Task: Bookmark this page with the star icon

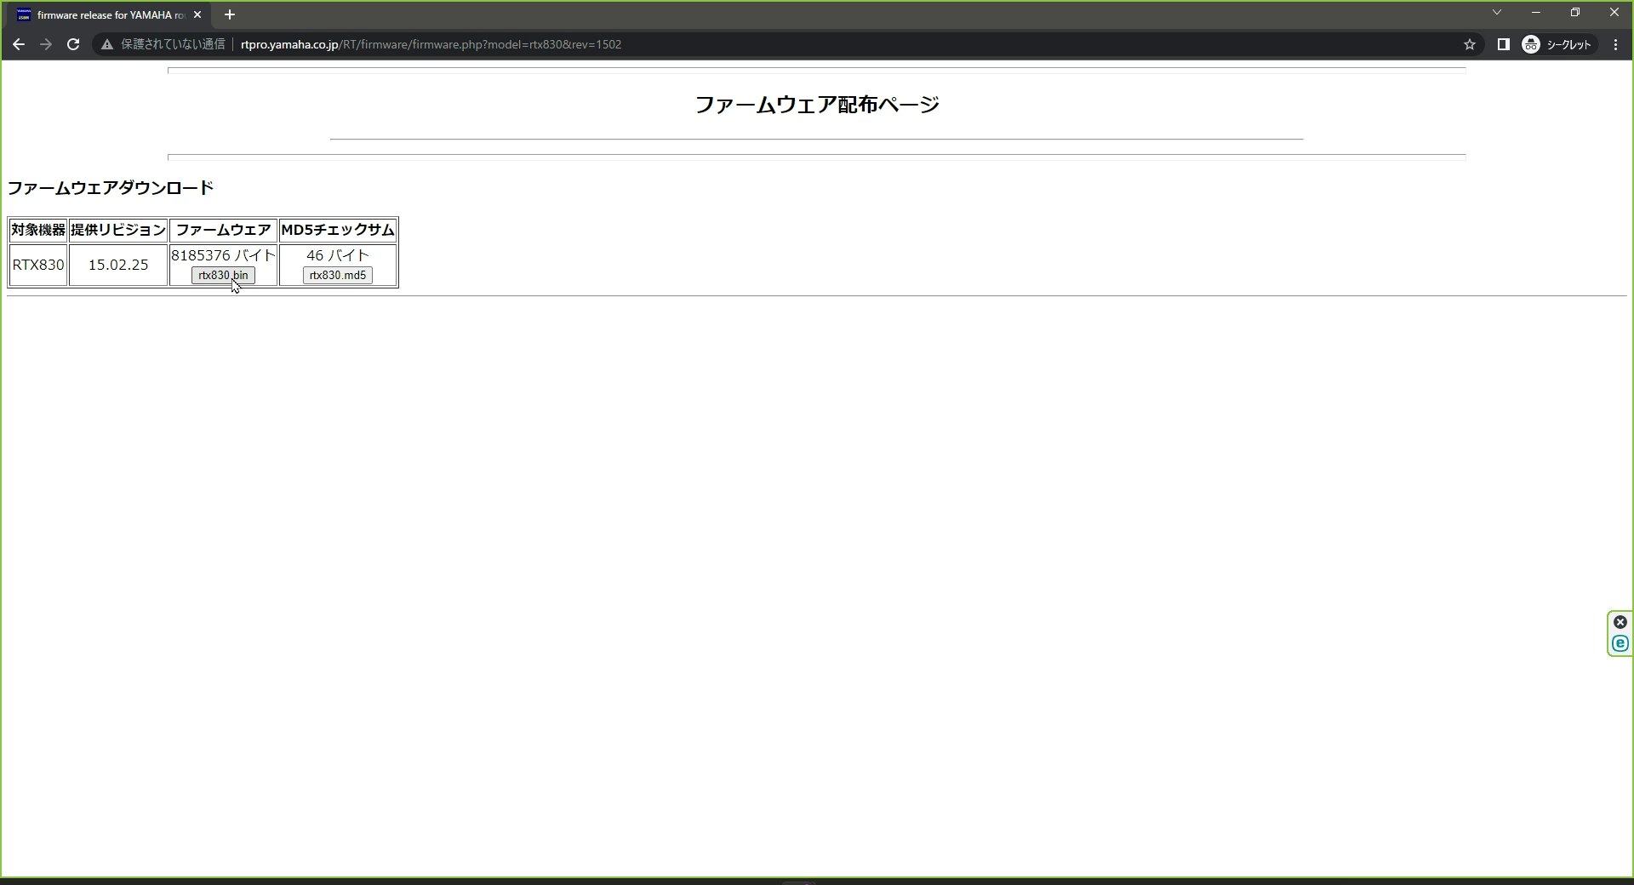Action: [x=1469, y=44]
